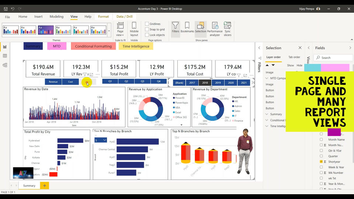Open the File menu
Viewport: 354px width, 199px height.
pyautogui.click(x=7, y=17)
